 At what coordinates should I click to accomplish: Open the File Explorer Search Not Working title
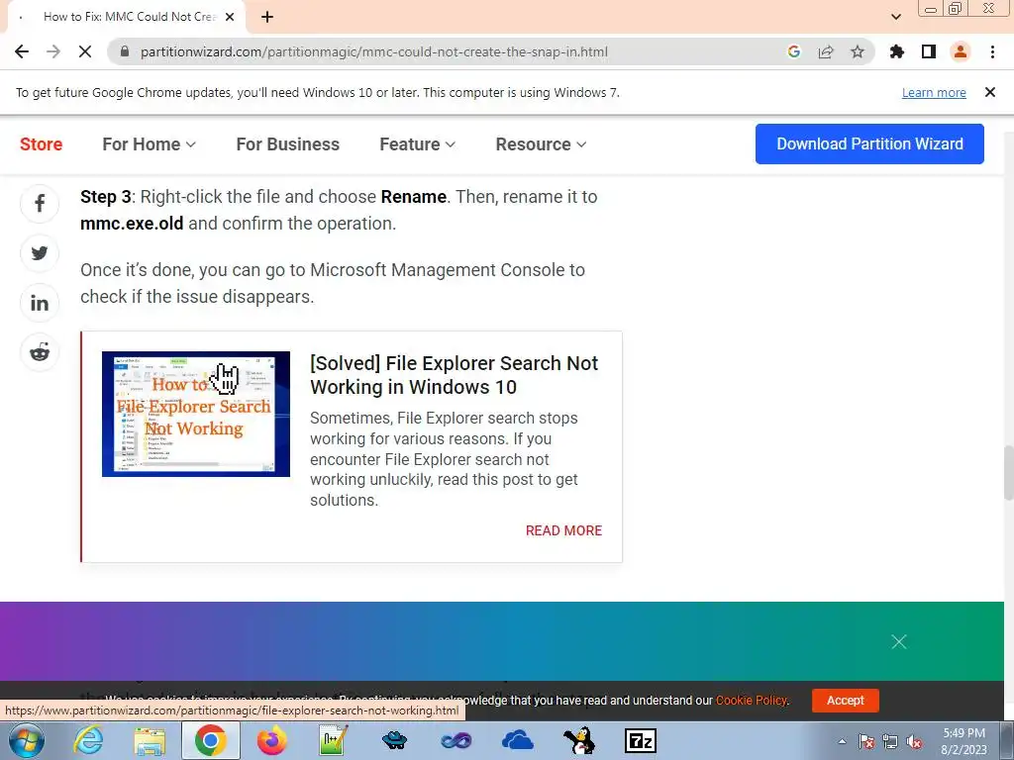pos(454,375)
